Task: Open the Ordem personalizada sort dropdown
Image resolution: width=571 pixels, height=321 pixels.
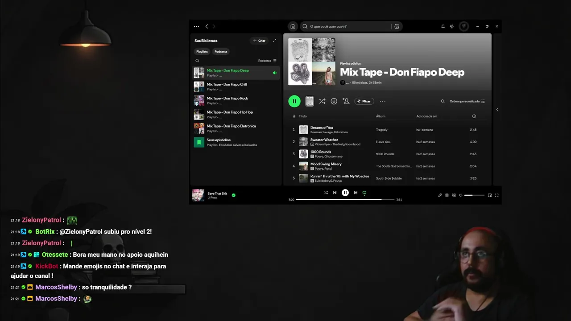Action: pos(467,101)
